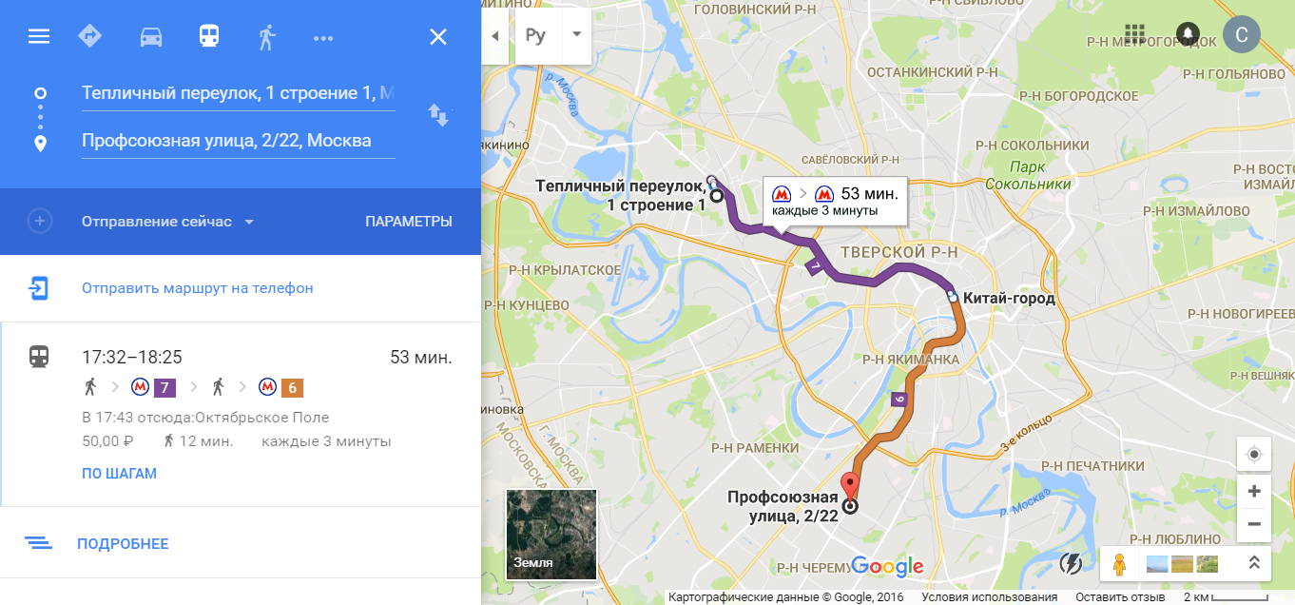Select the driving car travel mode
1295x605 pixels.
click(151, 37)
